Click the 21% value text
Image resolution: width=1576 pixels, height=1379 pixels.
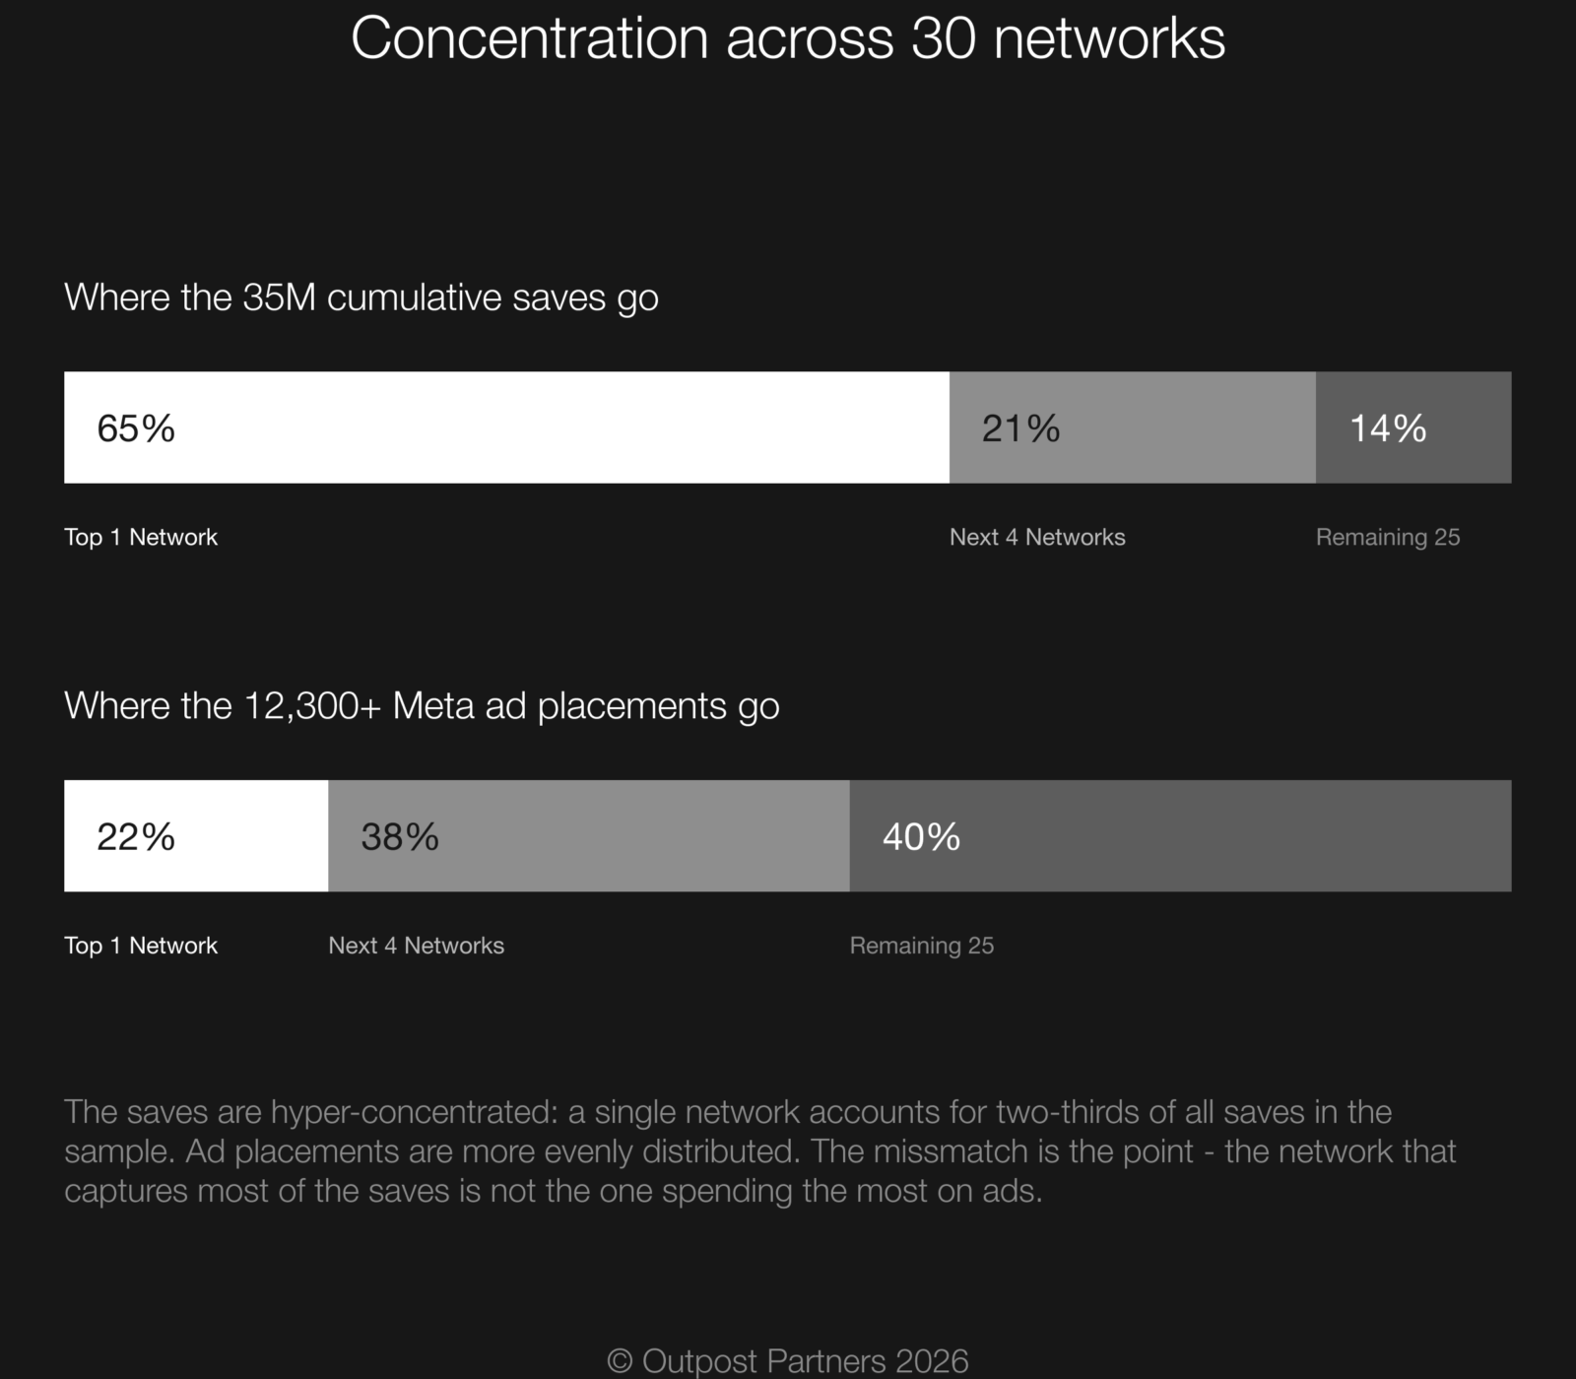pyautogui.click(x=1021, y=428)
